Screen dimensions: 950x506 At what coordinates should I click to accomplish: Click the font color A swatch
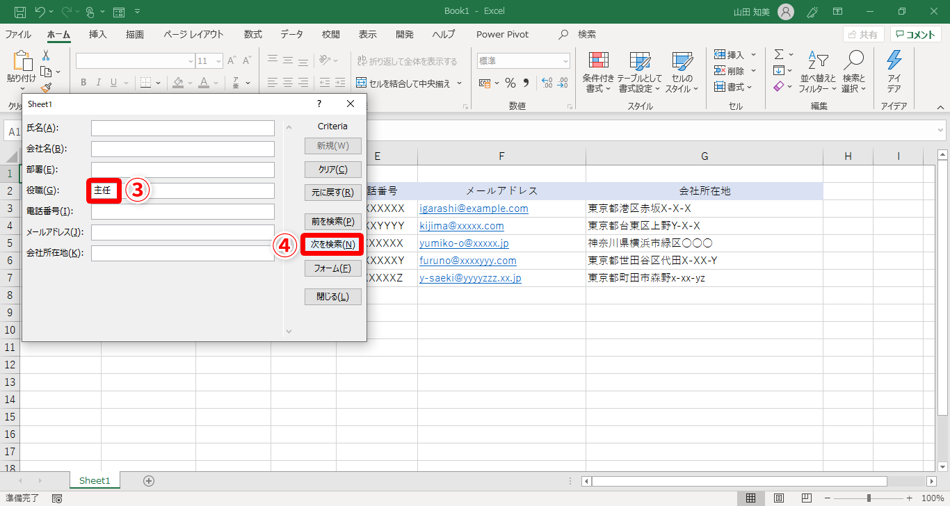click(x=204, y=83)
